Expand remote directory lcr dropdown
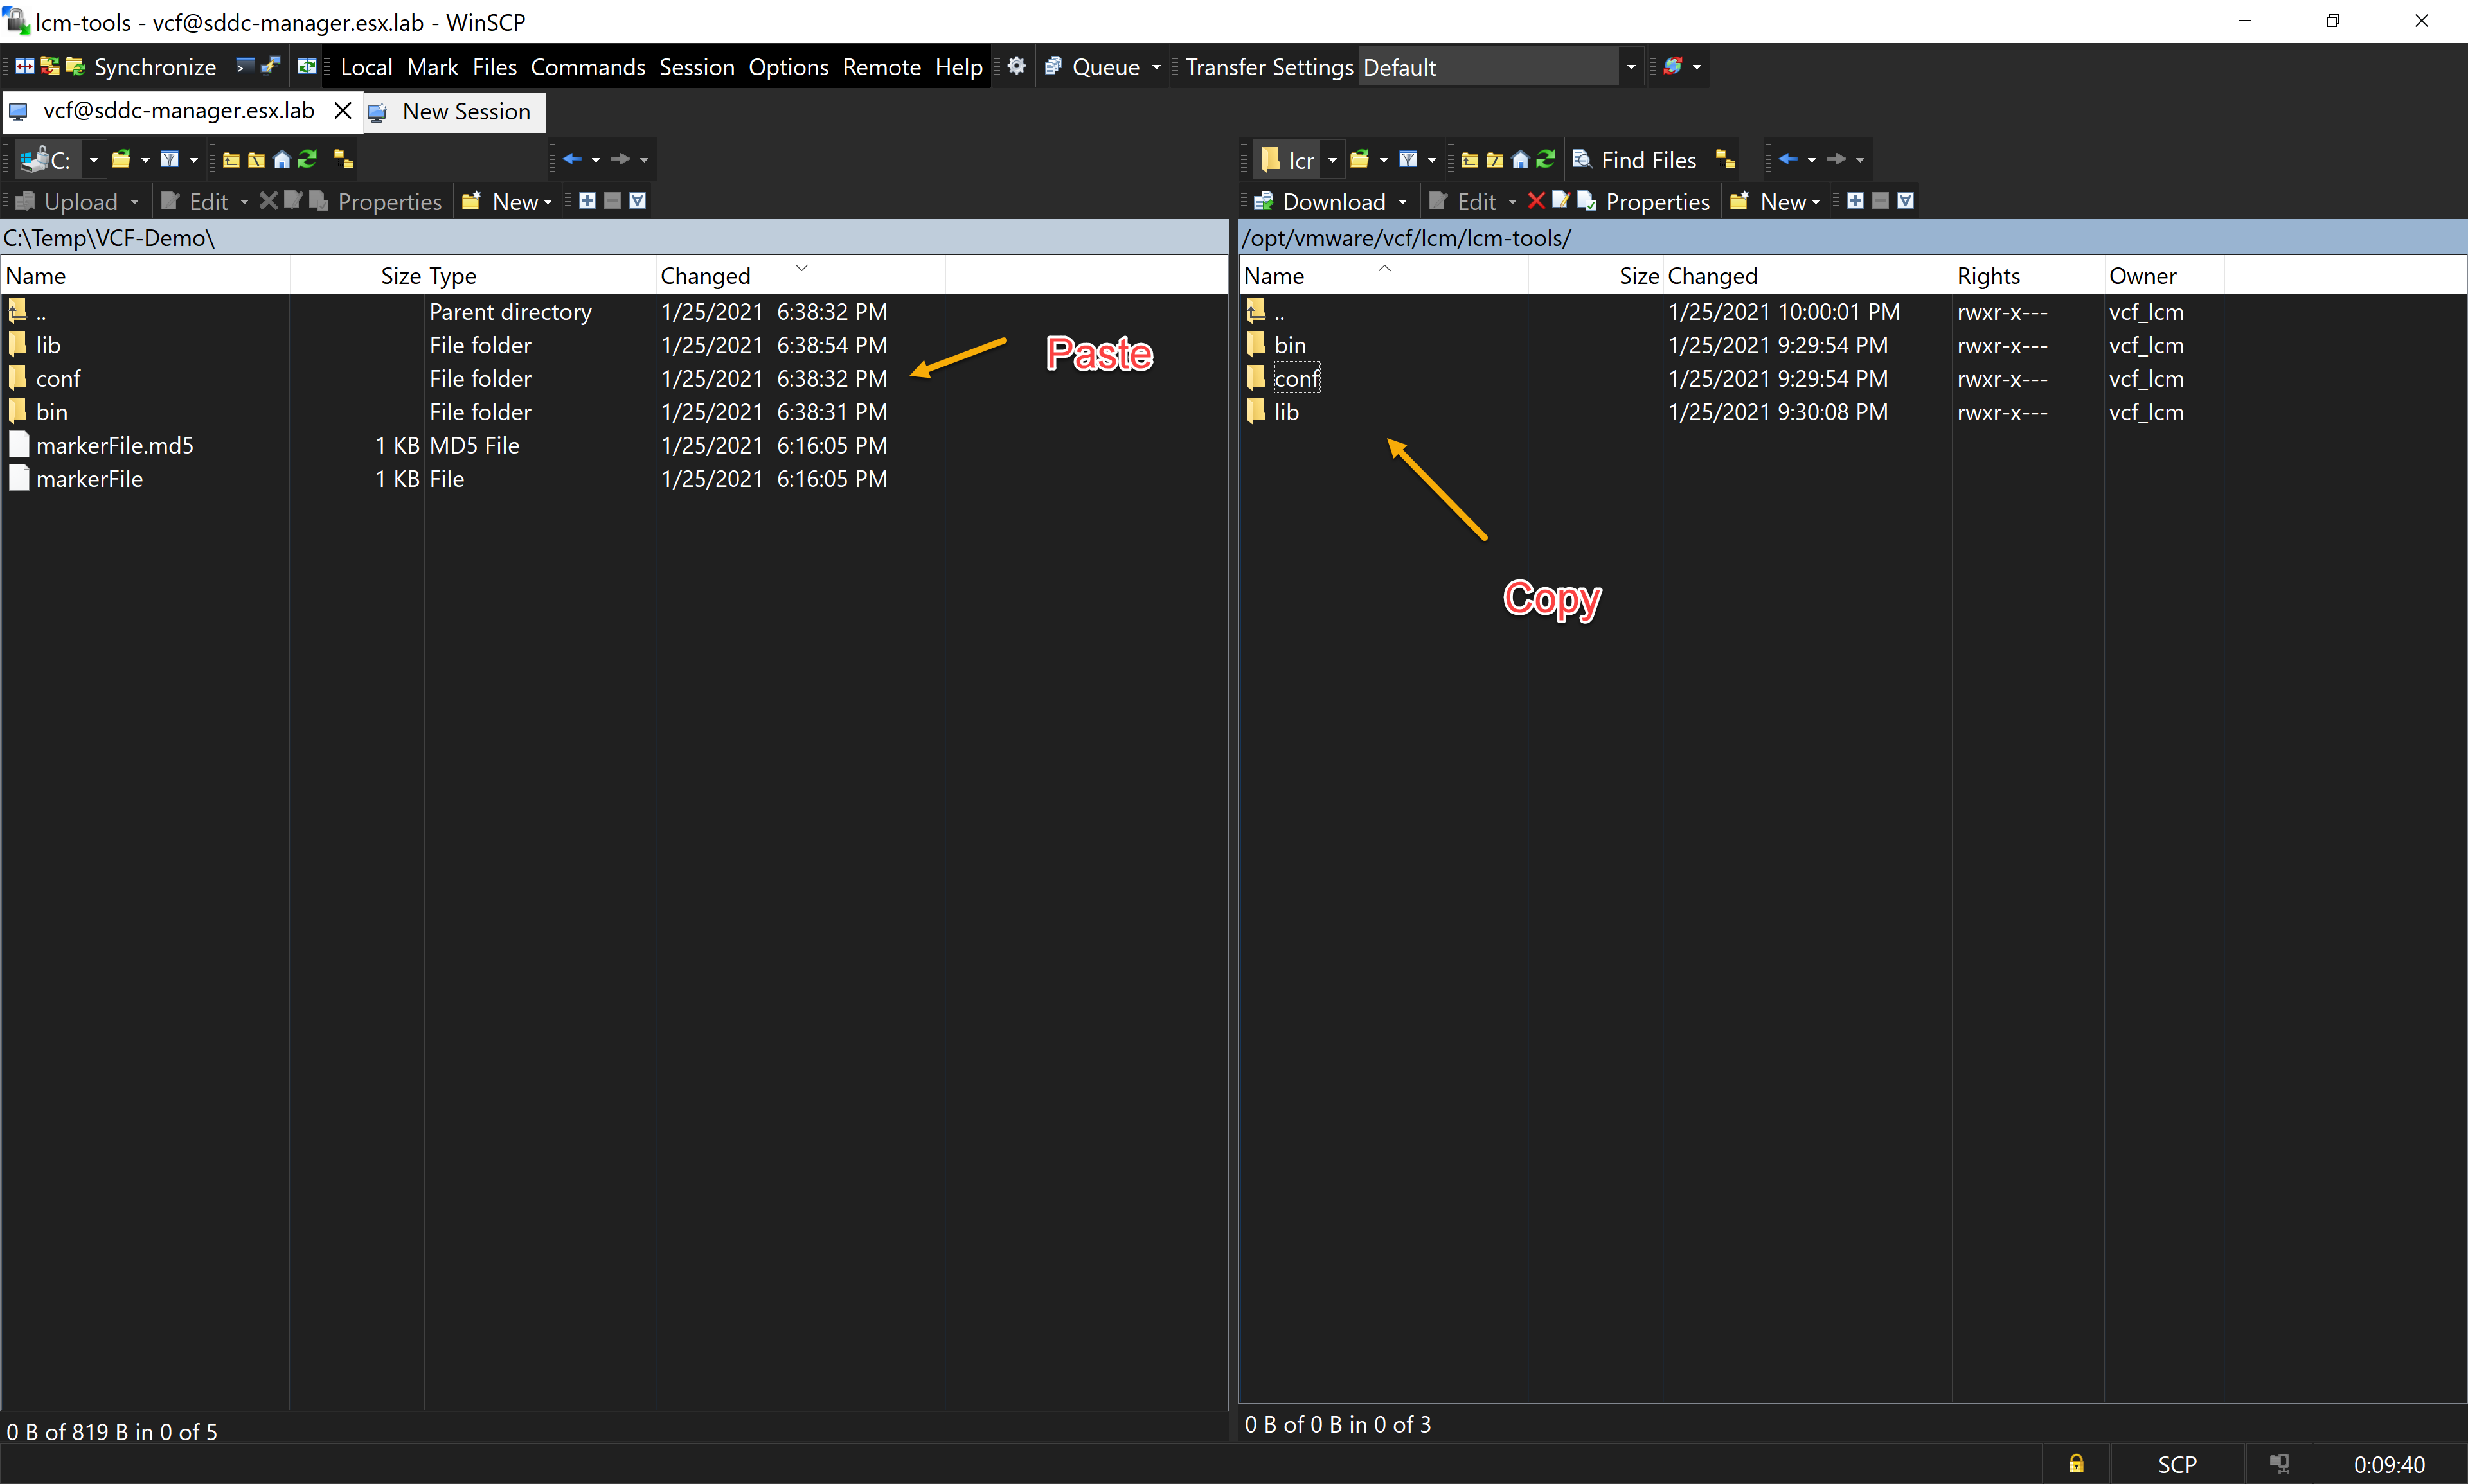 [1332, 160]
